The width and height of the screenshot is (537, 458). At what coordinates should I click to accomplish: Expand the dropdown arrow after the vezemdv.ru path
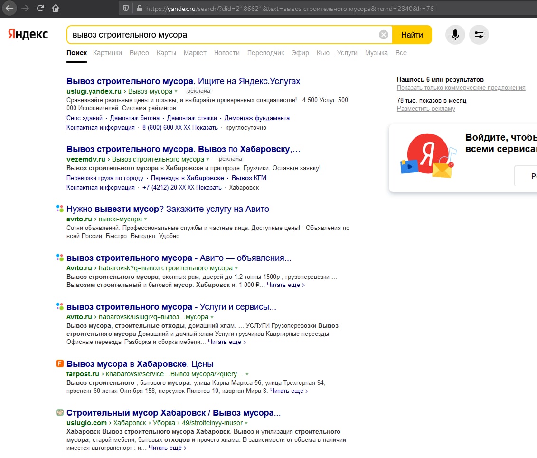pos(207,159)
